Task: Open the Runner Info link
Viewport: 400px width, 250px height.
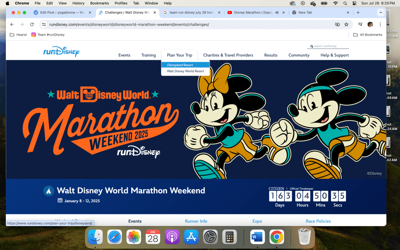Action: point(196,221)
